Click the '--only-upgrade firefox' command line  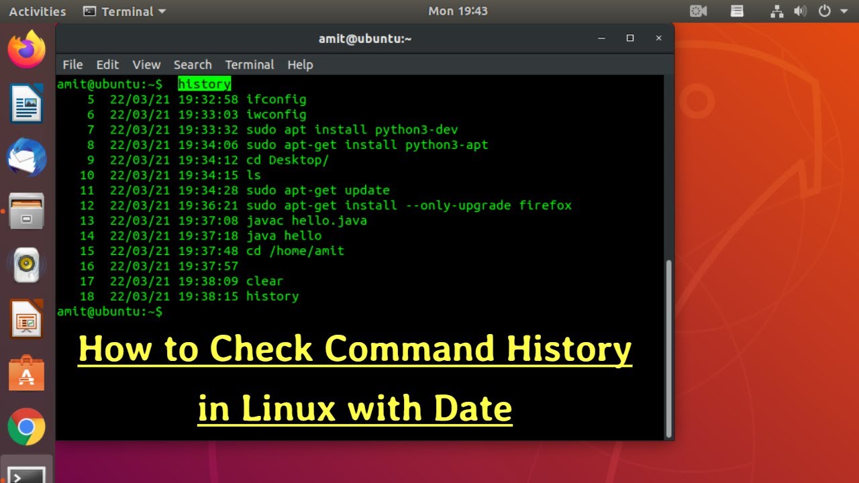point(409,205)
